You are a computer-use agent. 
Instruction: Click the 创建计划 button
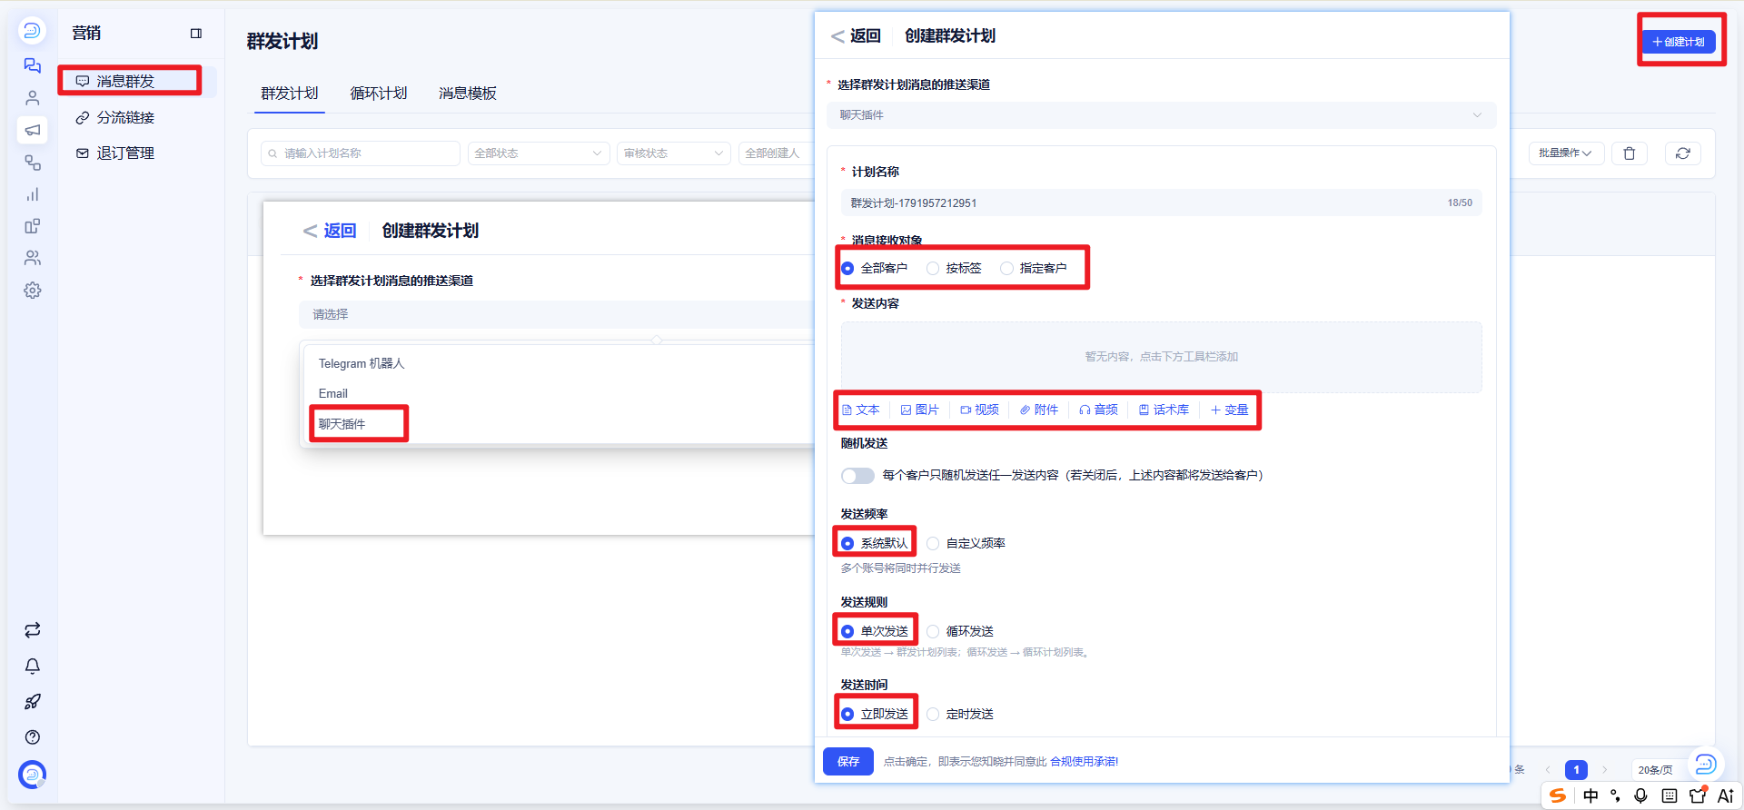click(1679, 42)
